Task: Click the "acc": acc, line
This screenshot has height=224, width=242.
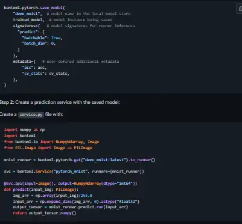Action: [34, 68]
